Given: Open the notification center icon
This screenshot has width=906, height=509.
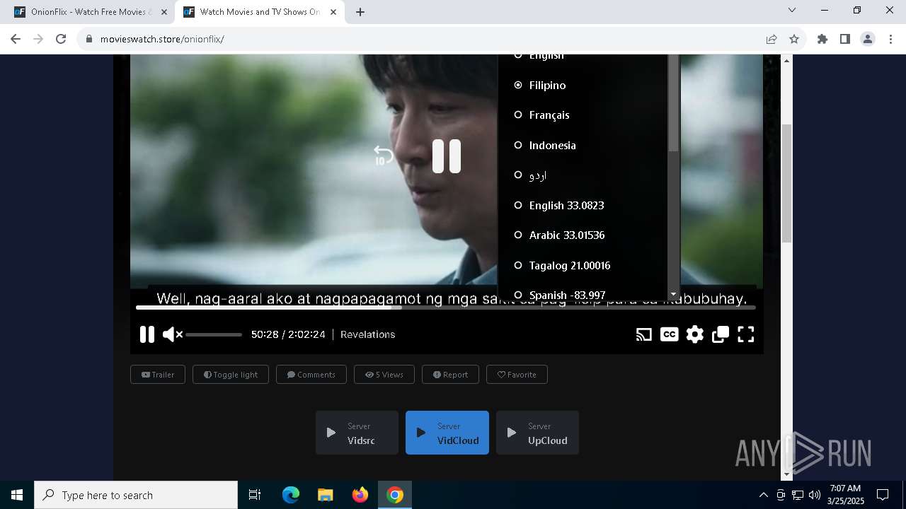Looking at the screenshot, I should coord(883,495).
